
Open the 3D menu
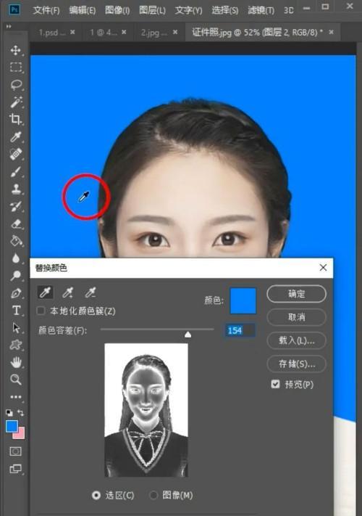288,10
